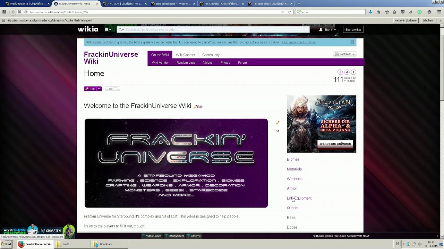Click the purple Edit page button
Screen dimensions: 444x249
pyautogui.click(x=90, y=89)
